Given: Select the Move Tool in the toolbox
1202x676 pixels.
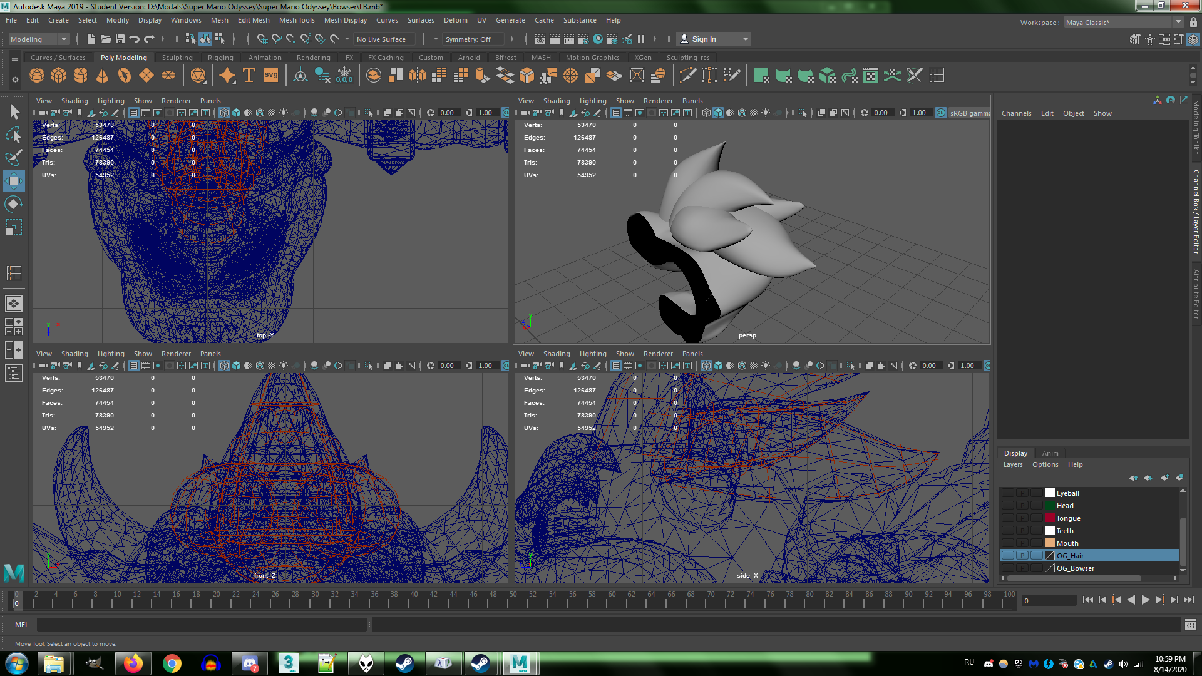Looking at the screenshot, I should pyautogui.click(x=13, y=181).
